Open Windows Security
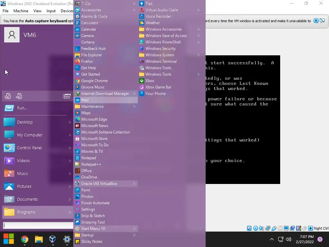Image resolution: width=329 pixels, height=247 pixels. (170, 49)
